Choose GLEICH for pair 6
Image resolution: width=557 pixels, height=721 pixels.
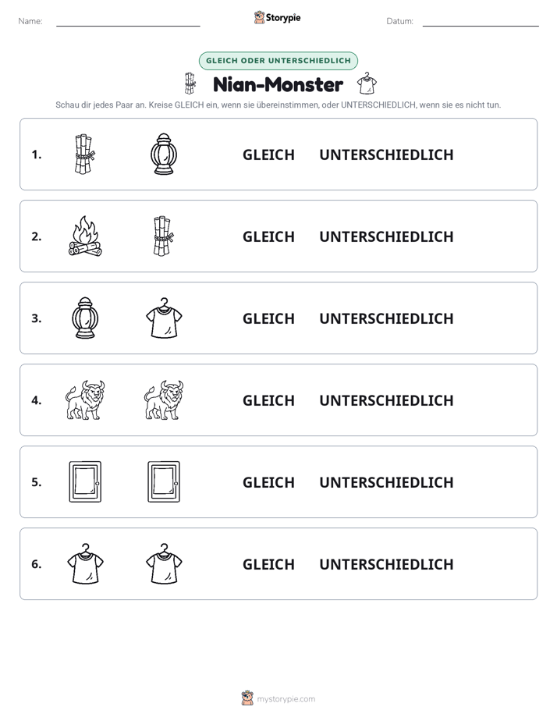(x=268, y=563)
